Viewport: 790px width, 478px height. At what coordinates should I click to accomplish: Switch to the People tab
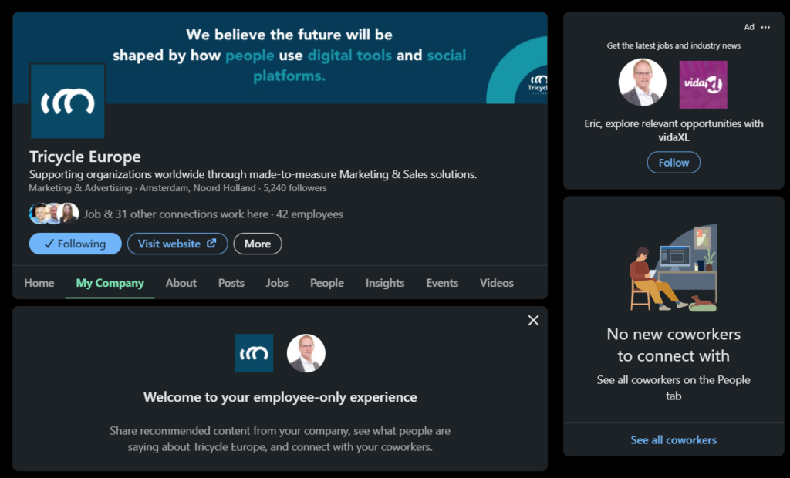tap(327, 283)
